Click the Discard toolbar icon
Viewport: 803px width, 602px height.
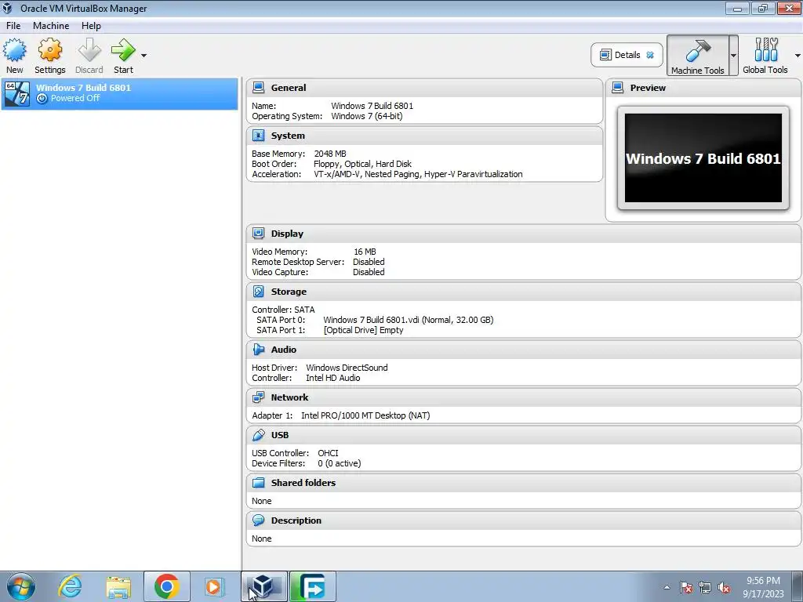tap(89, 50)
